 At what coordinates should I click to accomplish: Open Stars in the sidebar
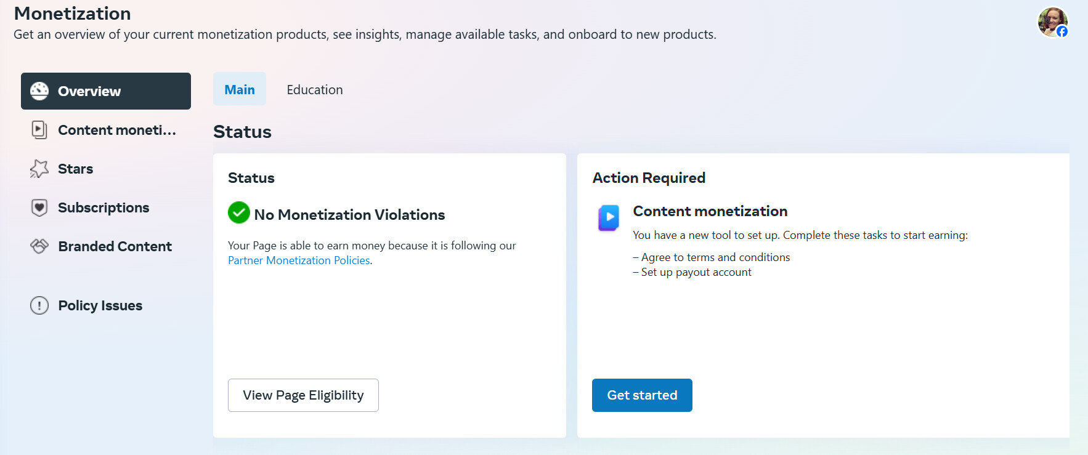pos(106,169)
